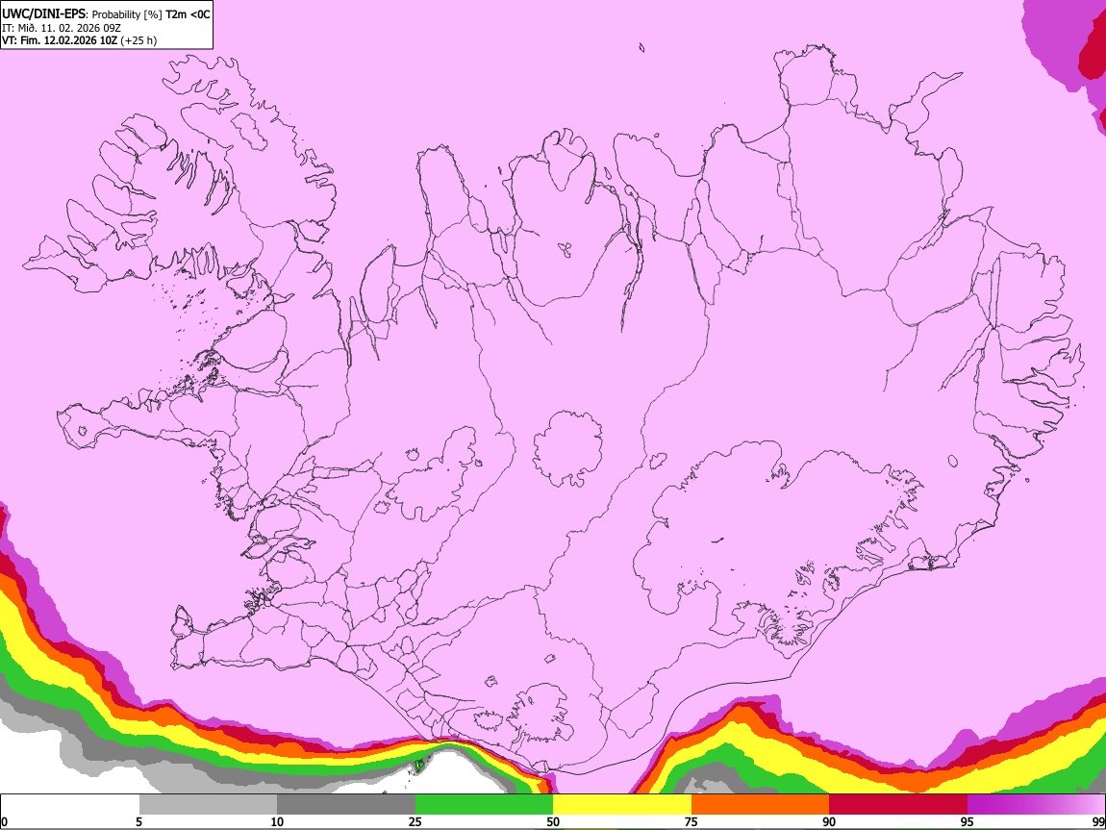Click the legend tick label '95'
1106x830 pixels.
click(968, 821)
